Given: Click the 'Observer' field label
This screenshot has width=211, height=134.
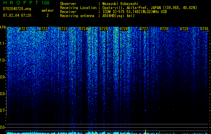Looking at the screenshot, I should [x=68, y=4].
